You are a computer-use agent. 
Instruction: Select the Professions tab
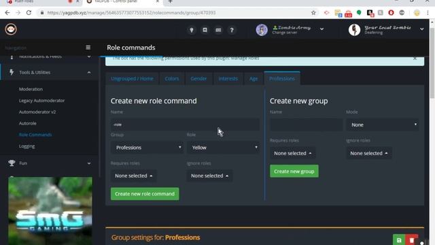tap(282, 79)
